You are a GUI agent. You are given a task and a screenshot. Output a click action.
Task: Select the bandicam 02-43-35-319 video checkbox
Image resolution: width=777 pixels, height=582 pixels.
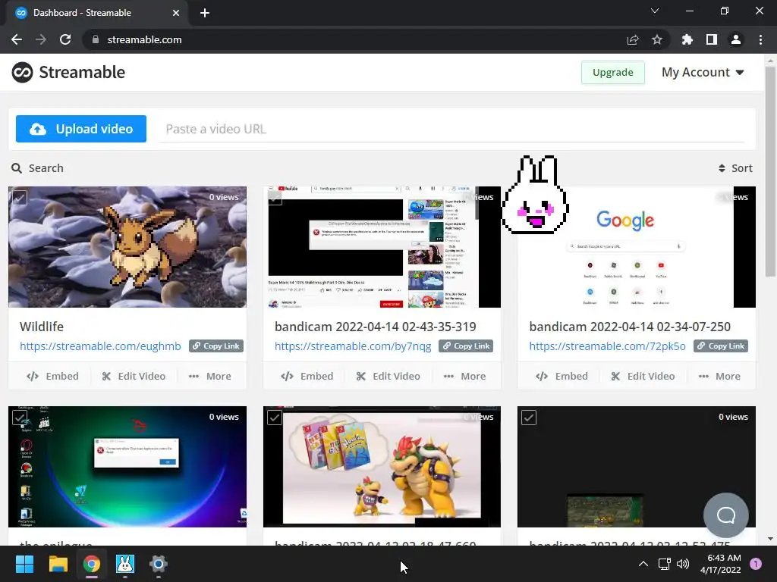coord(275,198)
